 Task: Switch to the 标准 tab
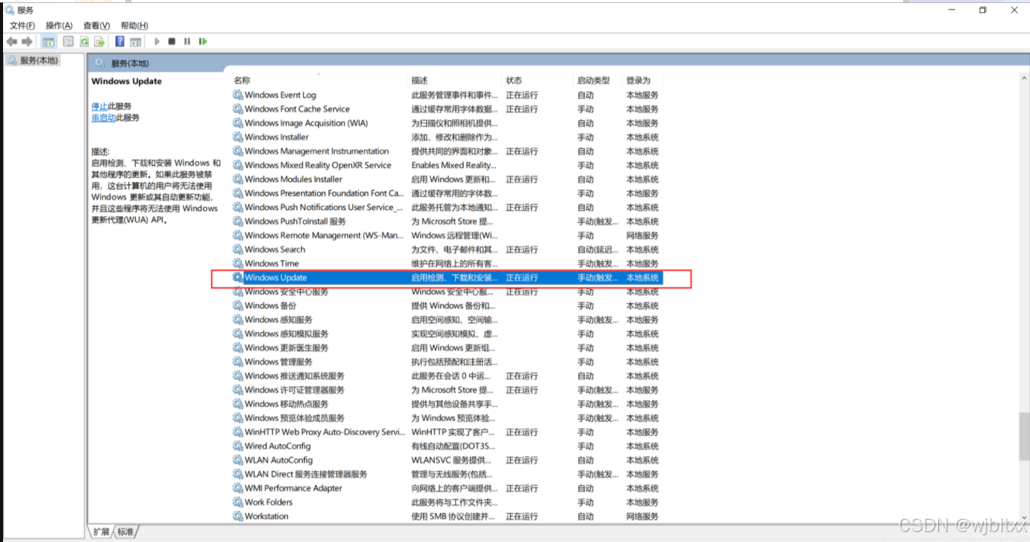[126, 531]
